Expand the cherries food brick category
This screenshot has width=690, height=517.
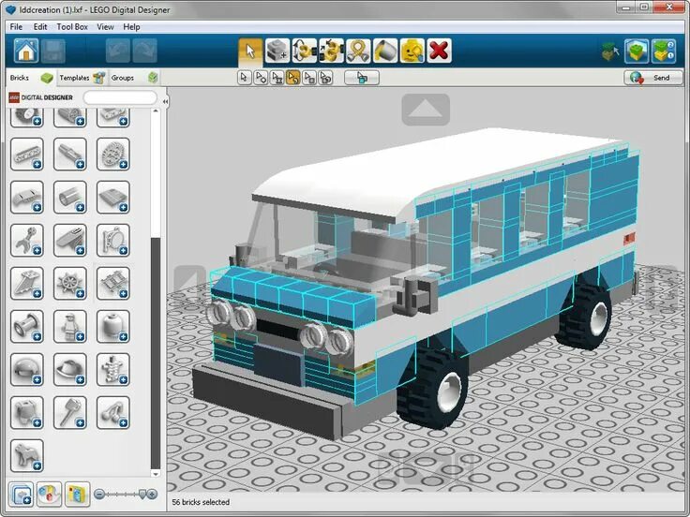coord(113,413)
